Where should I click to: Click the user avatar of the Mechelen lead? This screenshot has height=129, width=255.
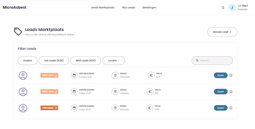point(23,75)
